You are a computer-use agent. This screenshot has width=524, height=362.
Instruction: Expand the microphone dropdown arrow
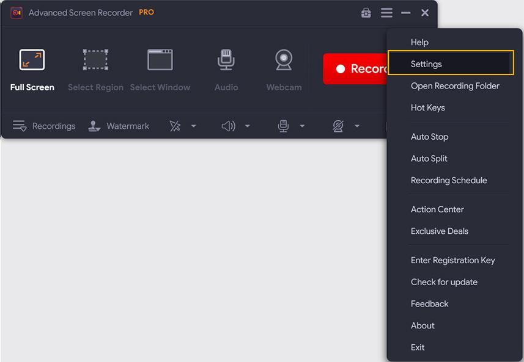[302, 126]
